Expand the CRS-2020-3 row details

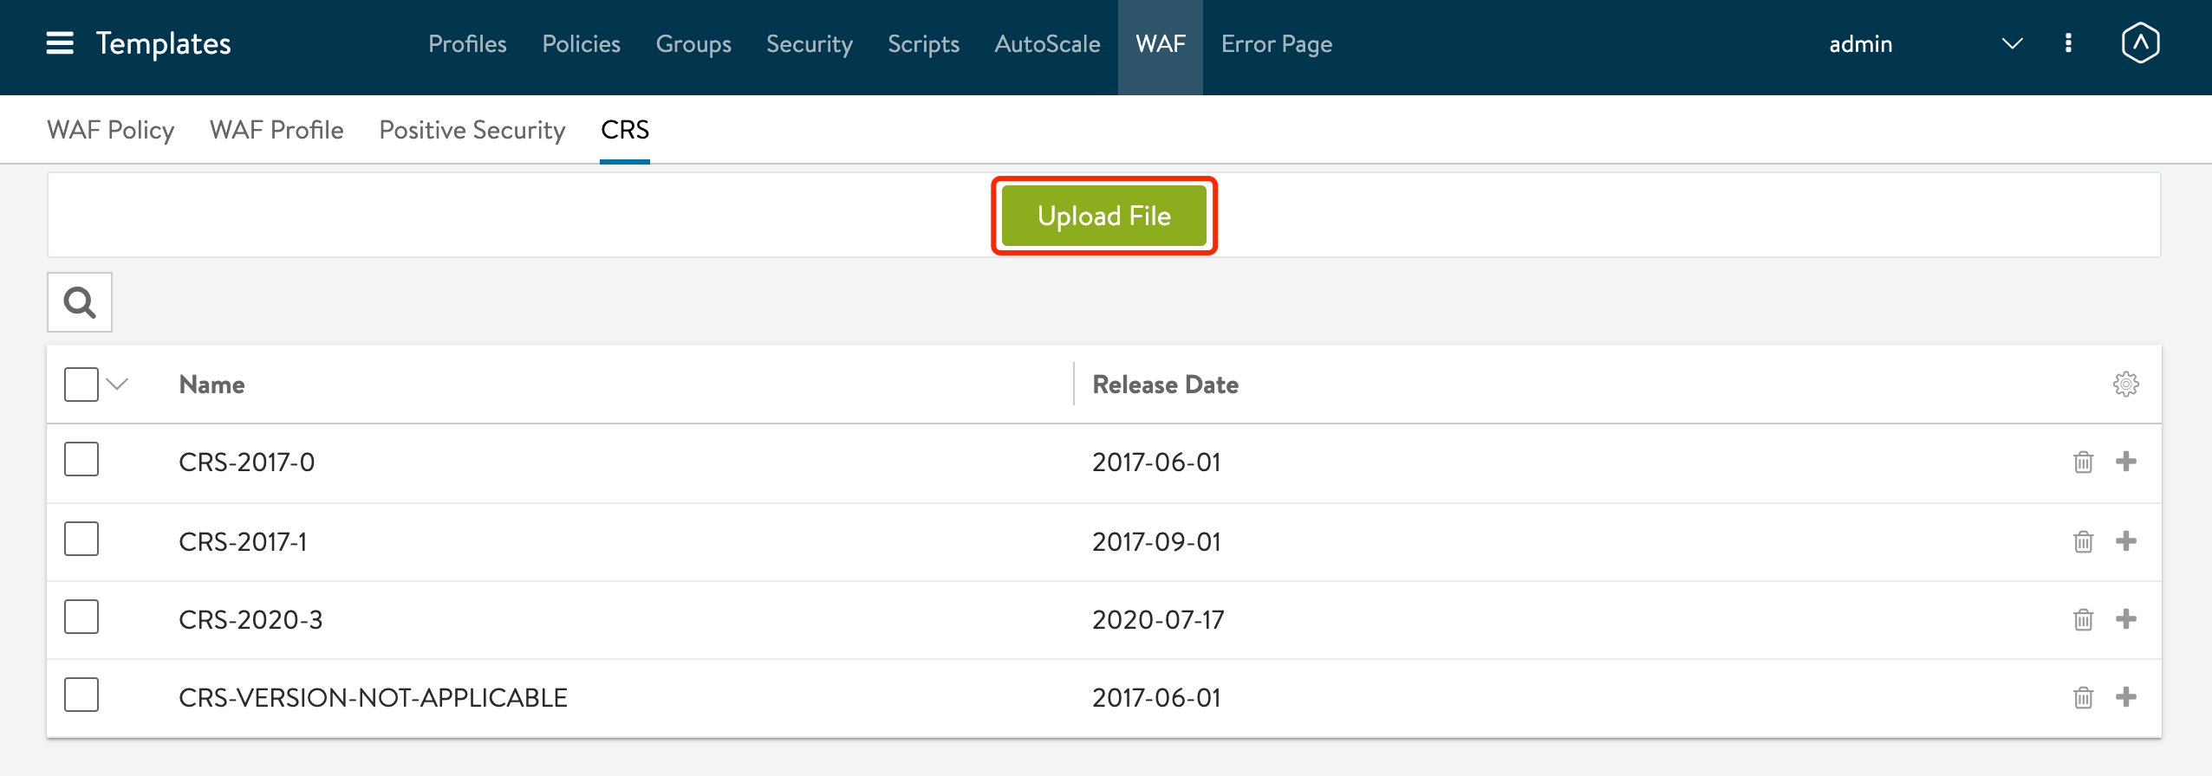pos(2125,619)
